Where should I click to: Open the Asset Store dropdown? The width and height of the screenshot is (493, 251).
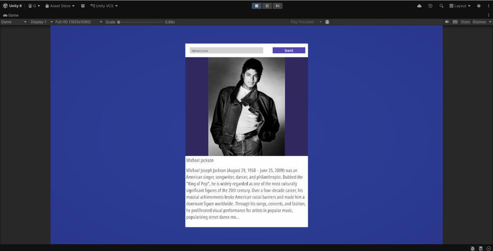(x=60, y=6)
